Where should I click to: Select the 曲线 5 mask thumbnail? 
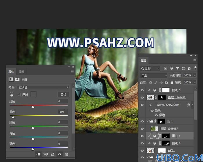[166, 90]
